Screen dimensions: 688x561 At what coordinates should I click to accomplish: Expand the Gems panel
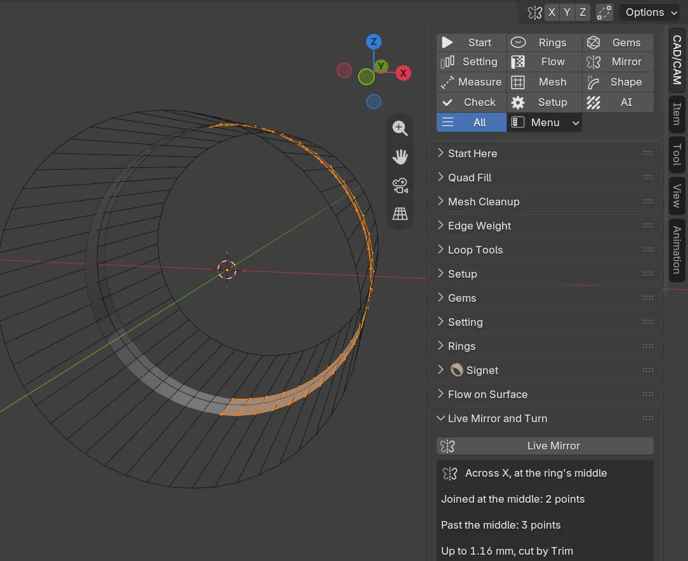[545, 298]
